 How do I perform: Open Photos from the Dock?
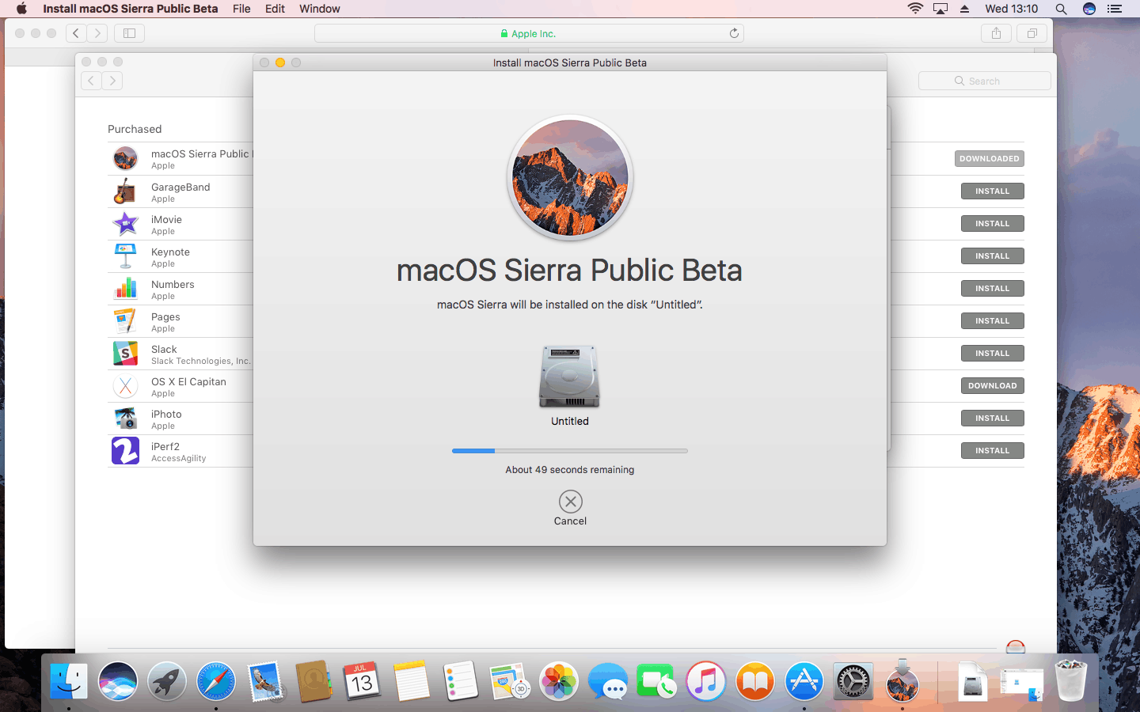pyautogui.click(x=559, y=681)
